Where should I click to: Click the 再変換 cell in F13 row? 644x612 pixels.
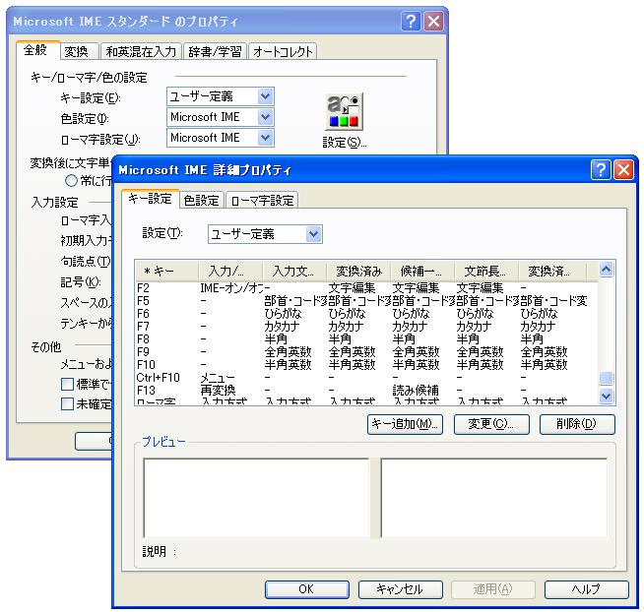(x=218, y=390)
